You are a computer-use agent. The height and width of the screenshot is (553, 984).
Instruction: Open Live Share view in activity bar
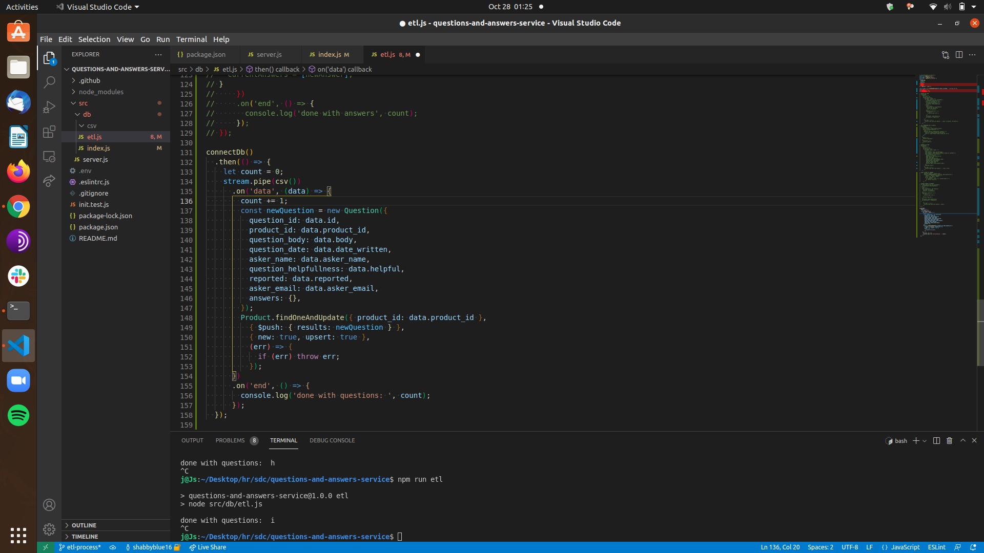49,181
